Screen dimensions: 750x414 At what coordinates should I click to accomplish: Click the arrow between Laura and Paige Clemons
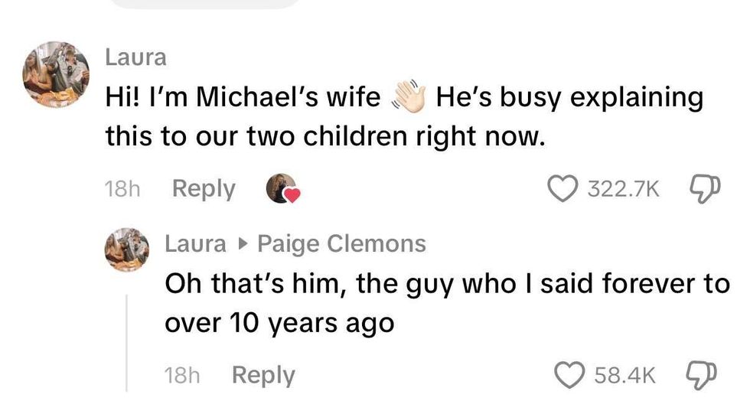(x=242, y=244)
